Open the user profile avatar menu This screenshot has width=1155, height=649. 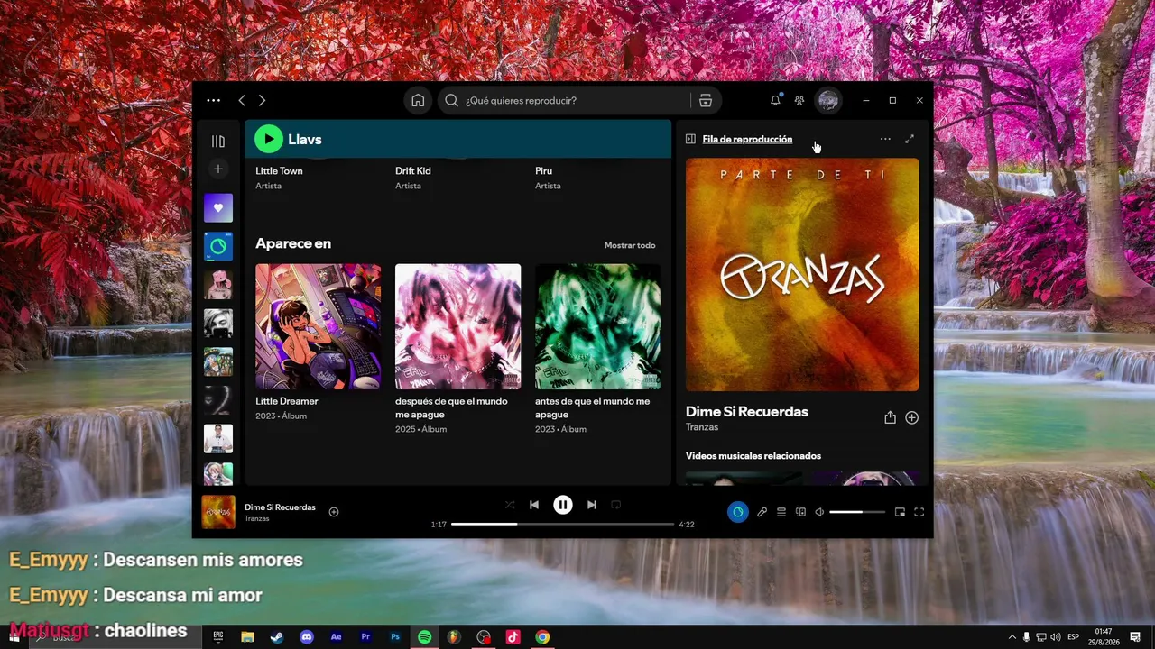click(828, 101)
